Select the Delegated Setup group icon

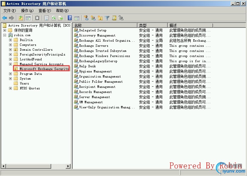click(x=76, y=30)
